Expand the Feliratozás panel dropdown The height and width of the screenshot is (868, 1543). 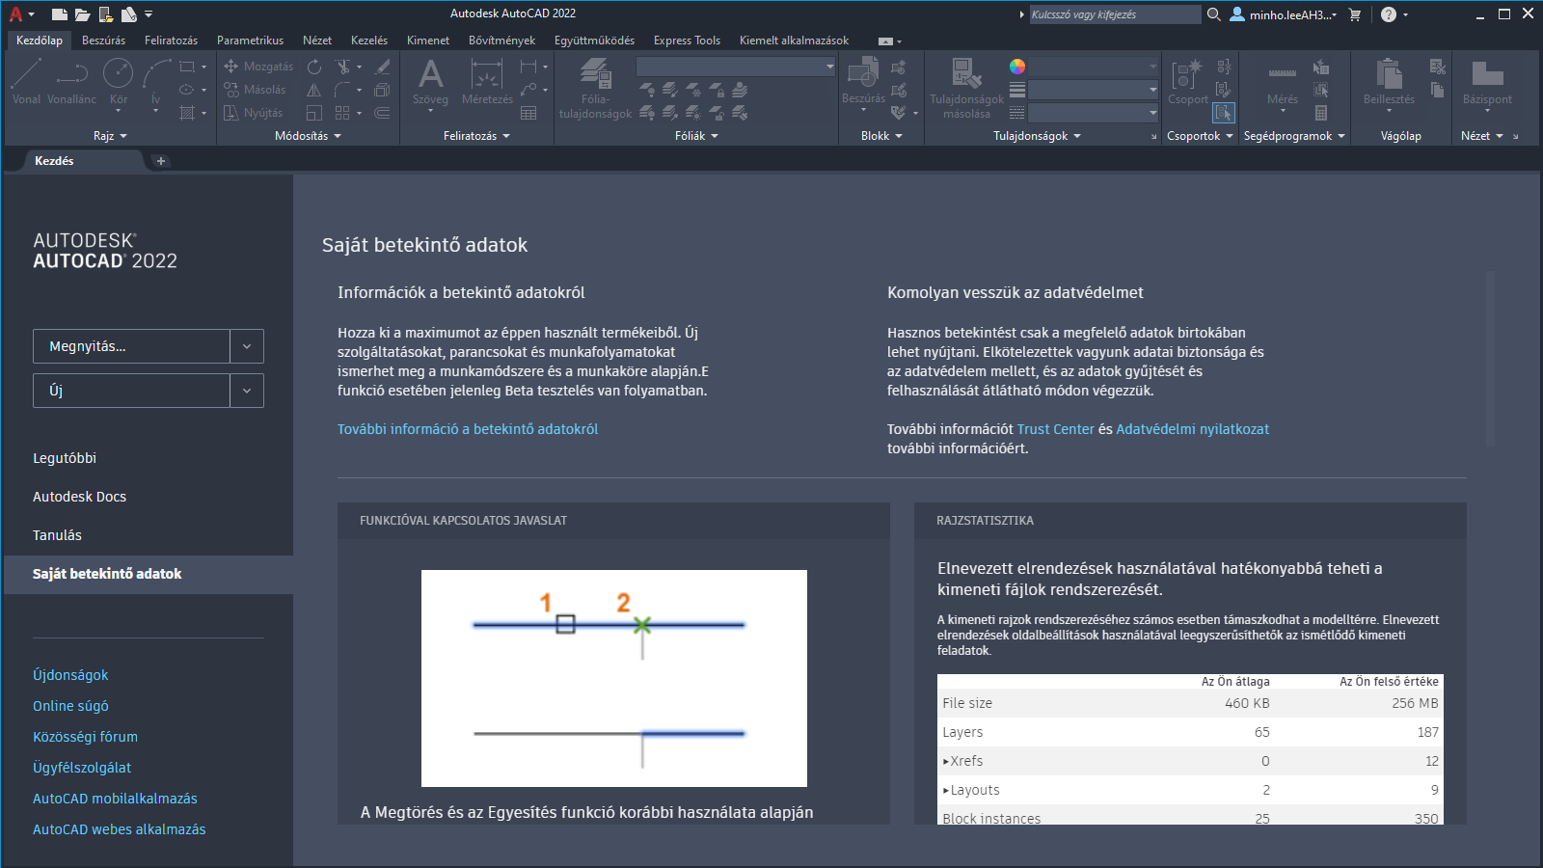476,136
